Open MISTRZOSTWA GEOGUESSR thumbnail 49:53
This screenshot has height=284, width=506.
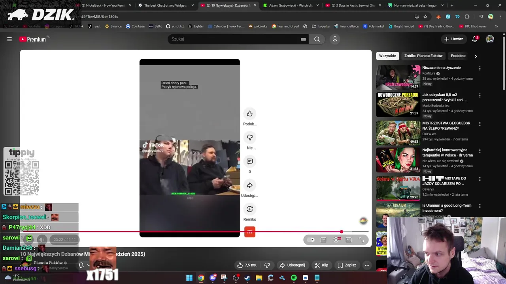(398, 133)
